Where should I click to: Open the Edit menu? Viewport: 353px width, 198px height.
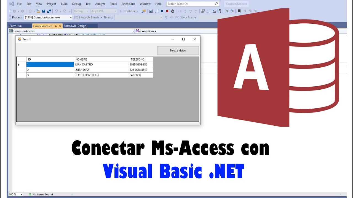click(29, 4)
